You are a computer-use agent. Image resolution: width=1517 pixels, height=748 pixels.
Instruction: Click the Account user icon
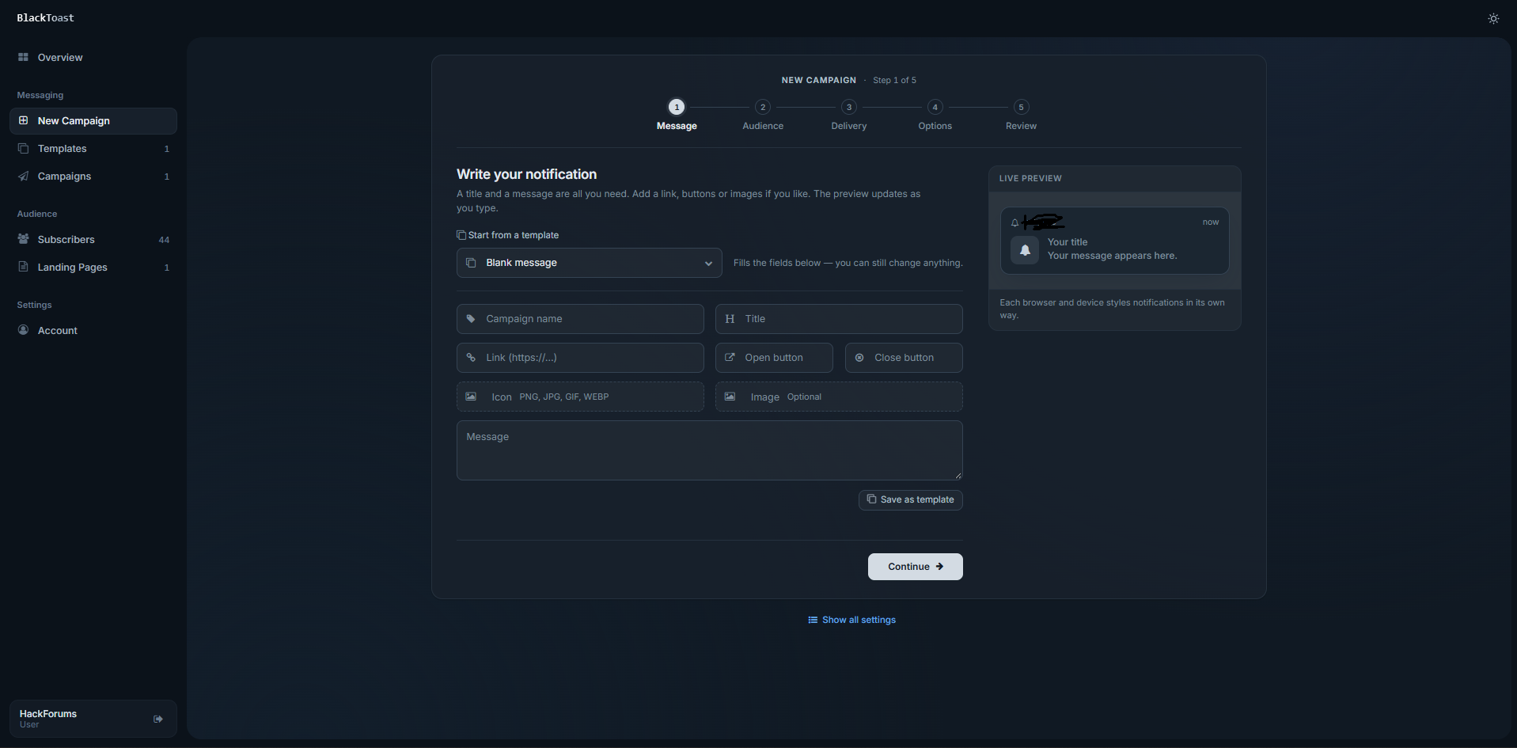tap(23, 330)
